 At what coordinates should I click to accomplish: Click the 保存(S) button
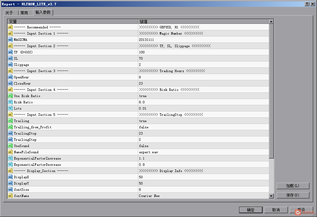pos(293,195)
